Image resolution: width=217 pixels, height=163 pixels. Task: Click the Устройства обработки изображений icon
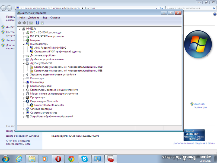click(27, 117)
